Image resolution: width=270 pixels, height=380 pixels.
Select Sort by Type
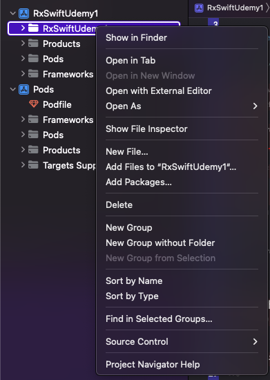click(132, 296)
